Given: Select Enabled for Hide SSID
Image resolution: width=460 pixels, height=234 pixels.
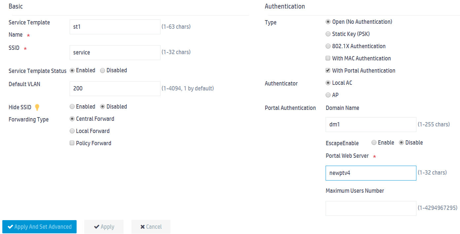Looking at the screenshot, I should tap(72, 107).
